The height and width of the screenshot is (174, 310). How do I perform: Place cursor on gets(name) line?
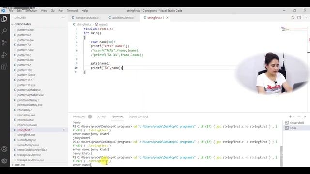(100, 63)
